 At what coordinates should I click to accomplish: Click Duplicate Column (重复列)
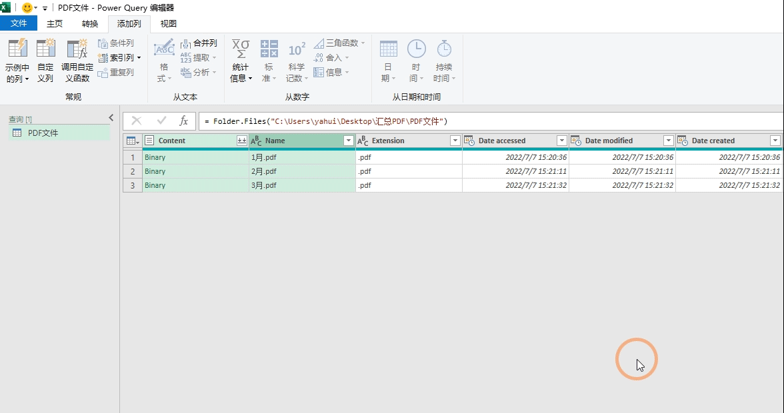(116, 73)
